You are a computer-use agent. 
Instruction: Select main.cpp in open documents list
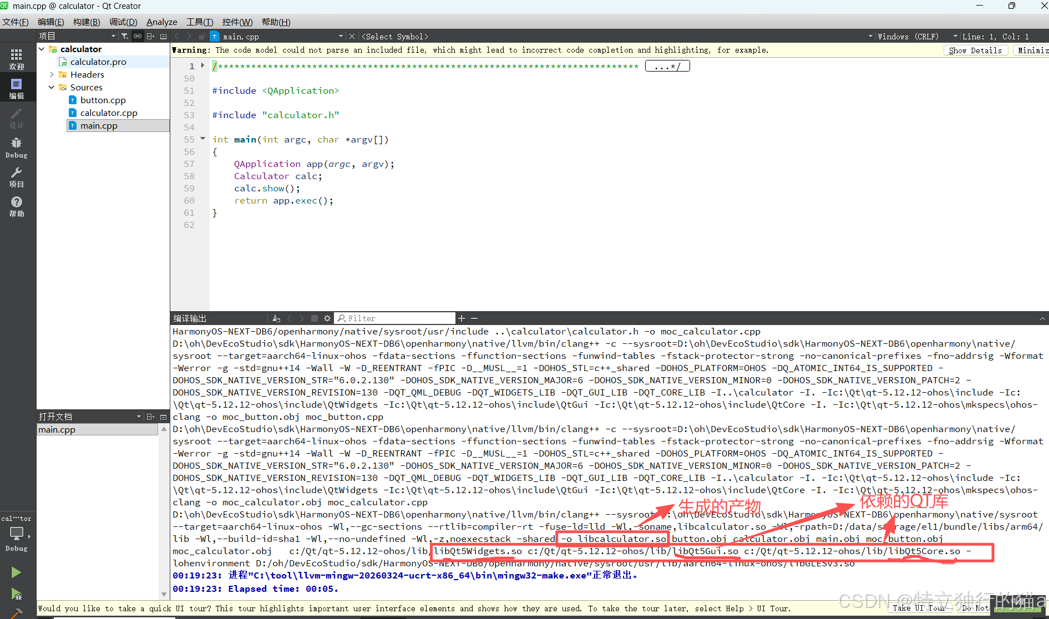(97, 429)
